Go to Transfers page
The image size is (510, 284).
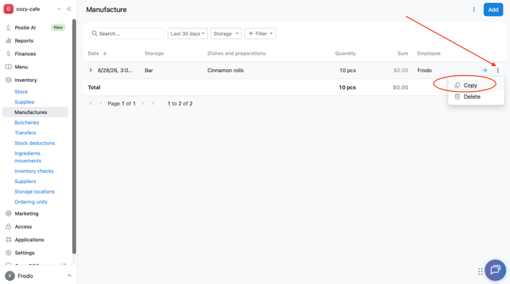point(25,133)
